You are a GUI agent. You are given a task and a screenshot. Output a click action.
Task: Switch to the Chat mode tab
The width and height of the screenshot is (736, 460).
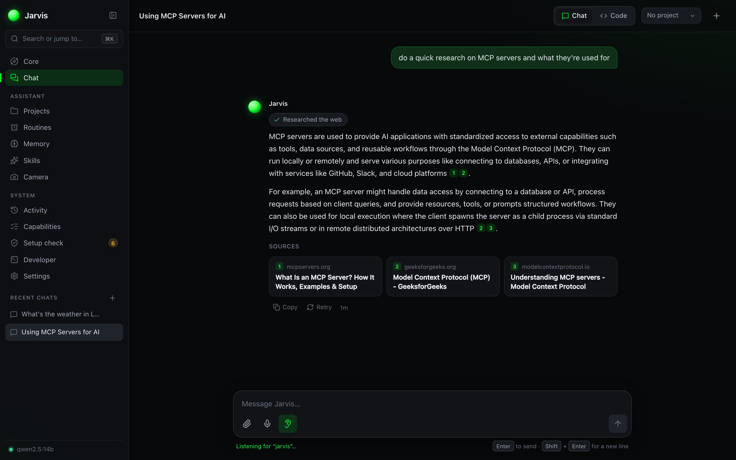(574, 16)
